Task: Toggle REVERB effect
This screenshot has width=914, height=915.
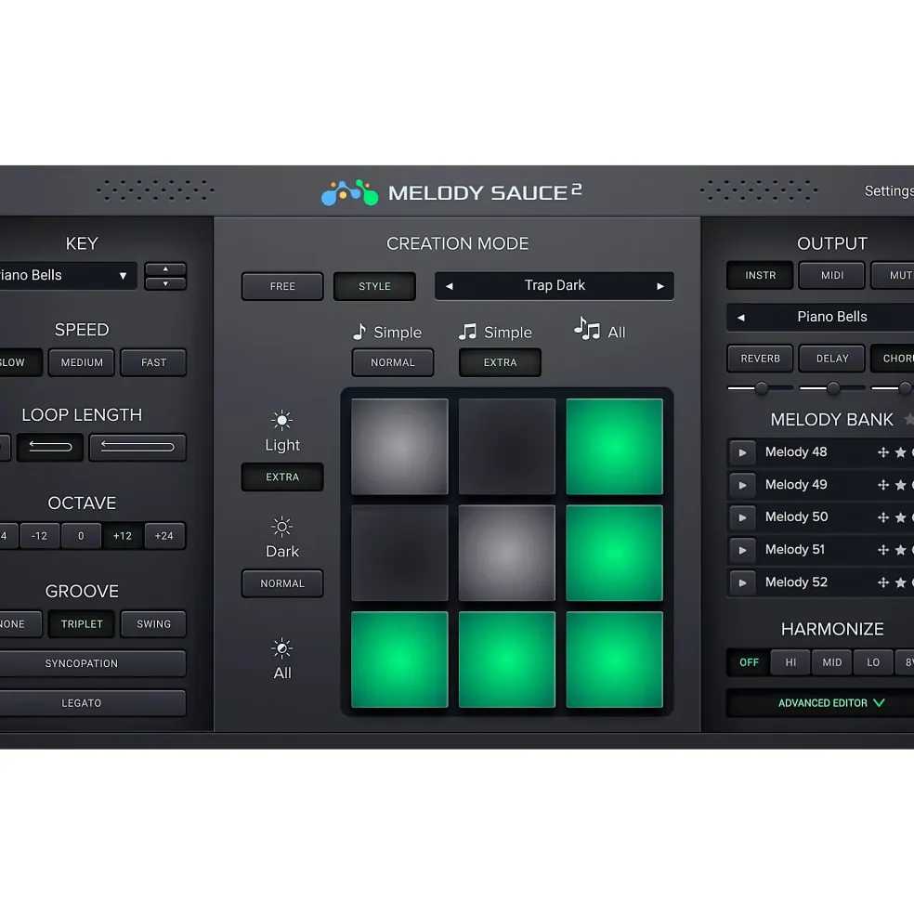Action: (760, 359)
